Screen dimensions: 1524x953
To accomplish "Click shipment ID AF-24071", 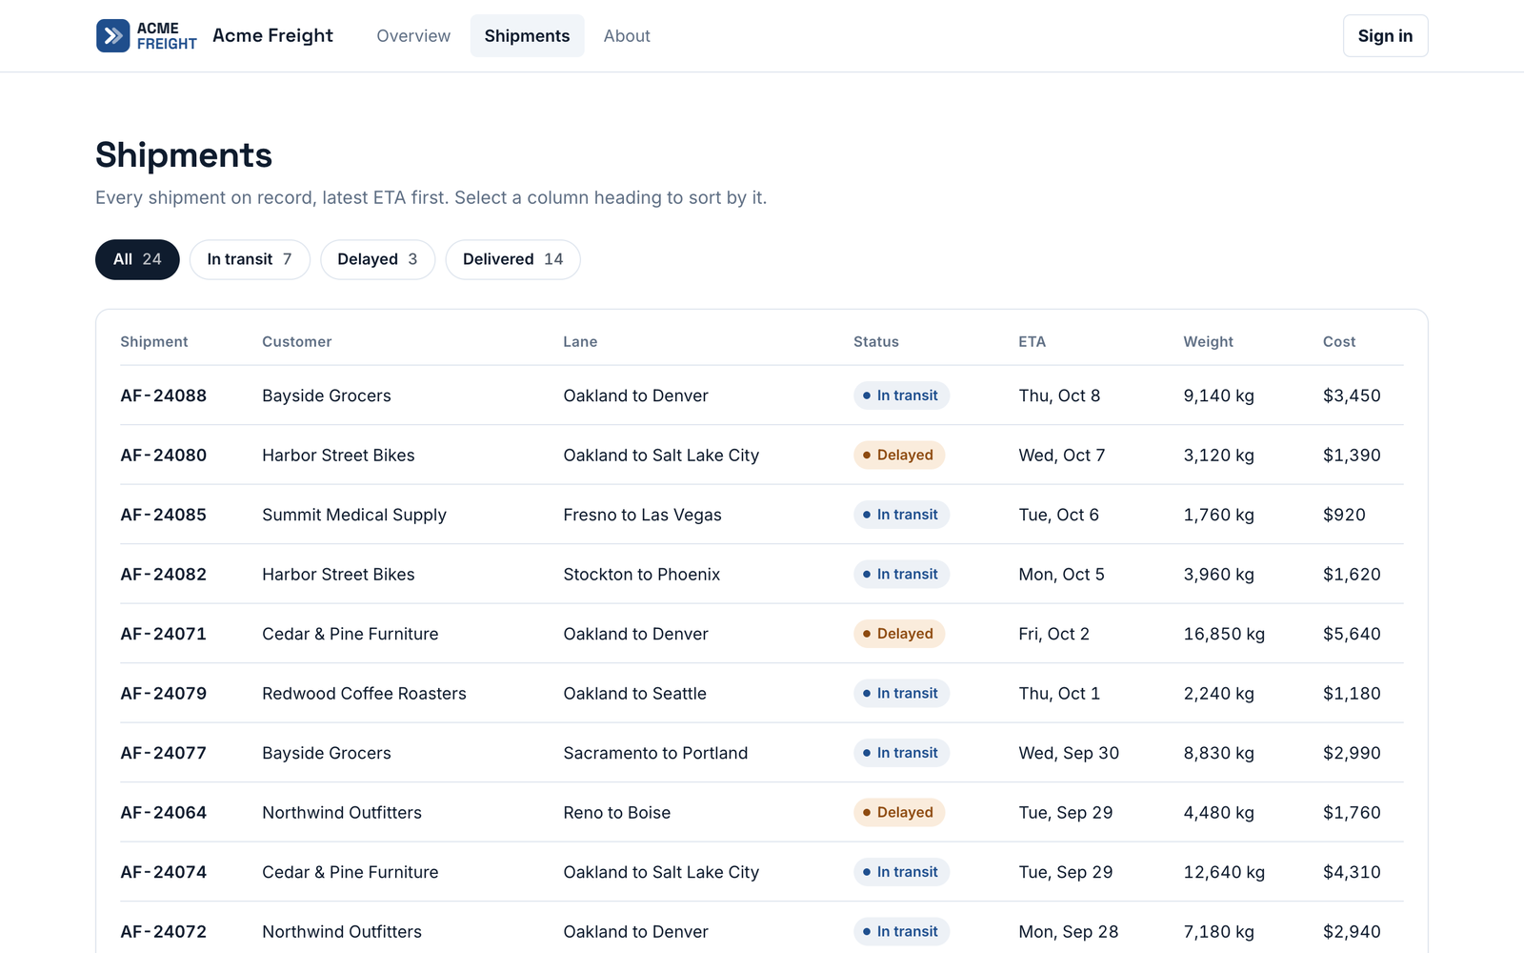I will coord(163,634).
